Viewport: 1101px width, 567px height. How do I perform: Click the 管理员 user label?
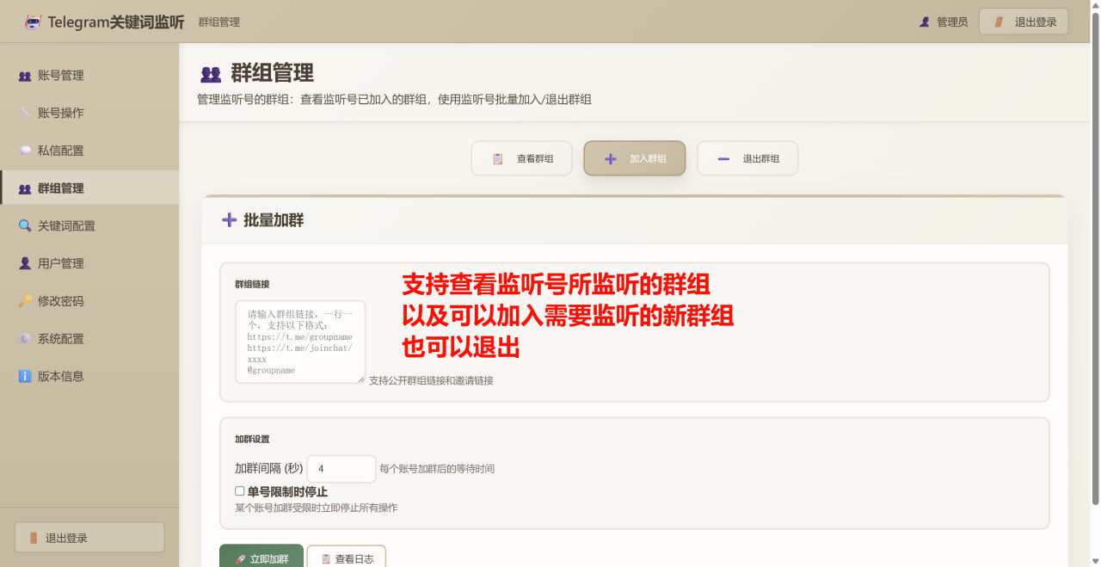tap(952, 22)
